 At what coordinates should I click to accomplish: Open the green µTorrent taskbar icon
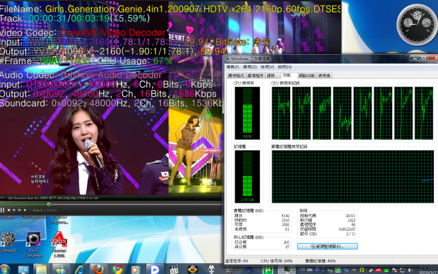(268, 270)
